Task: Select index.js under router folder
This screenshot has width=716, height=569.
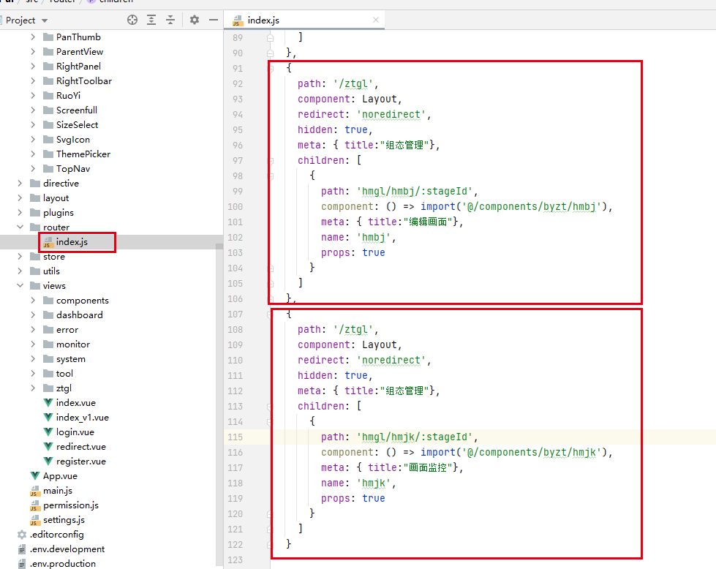Action: coord(72,242)
